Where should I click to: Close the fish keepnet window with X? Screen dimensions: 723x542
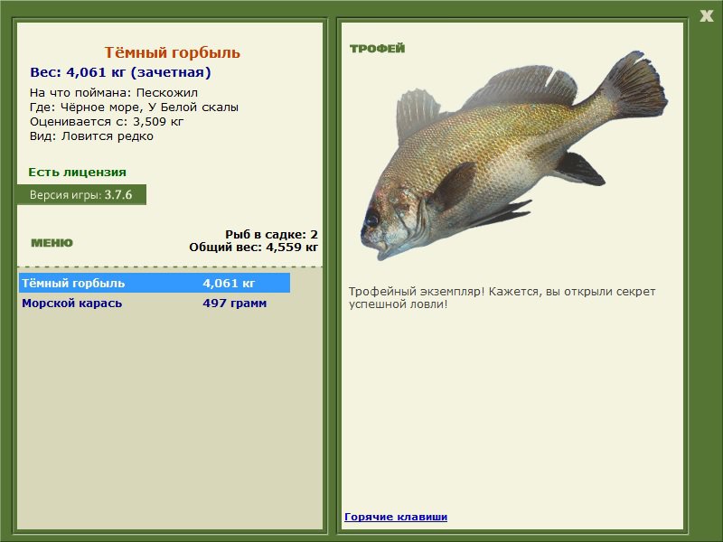click(x=706, y=16)
